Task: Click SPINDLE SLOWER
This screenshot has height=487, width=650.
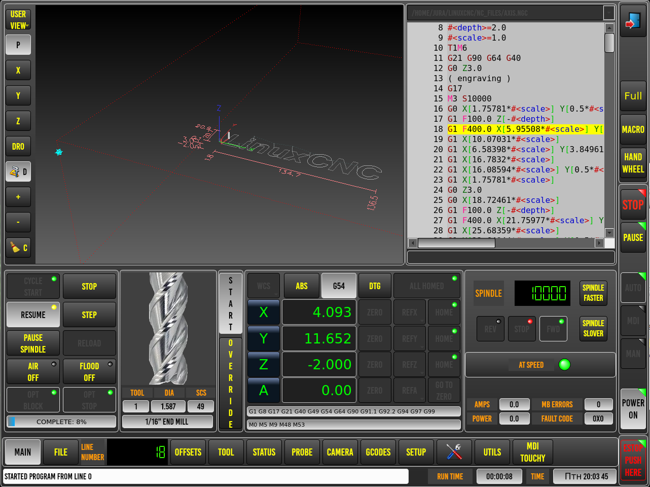Action: (x=593, y=328)
